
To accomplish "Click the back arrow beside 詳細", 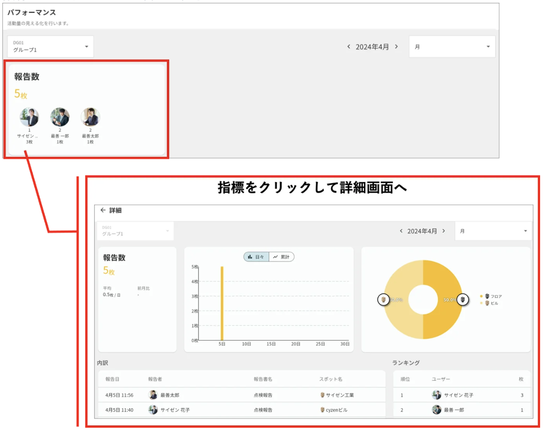I will pos(103,210).
